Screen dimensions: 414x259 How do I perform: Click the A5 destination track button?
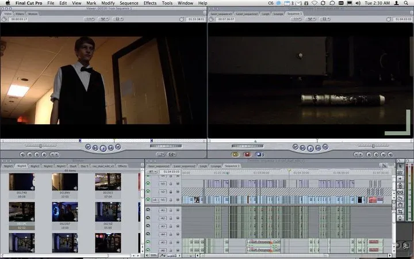pos(163,242)
